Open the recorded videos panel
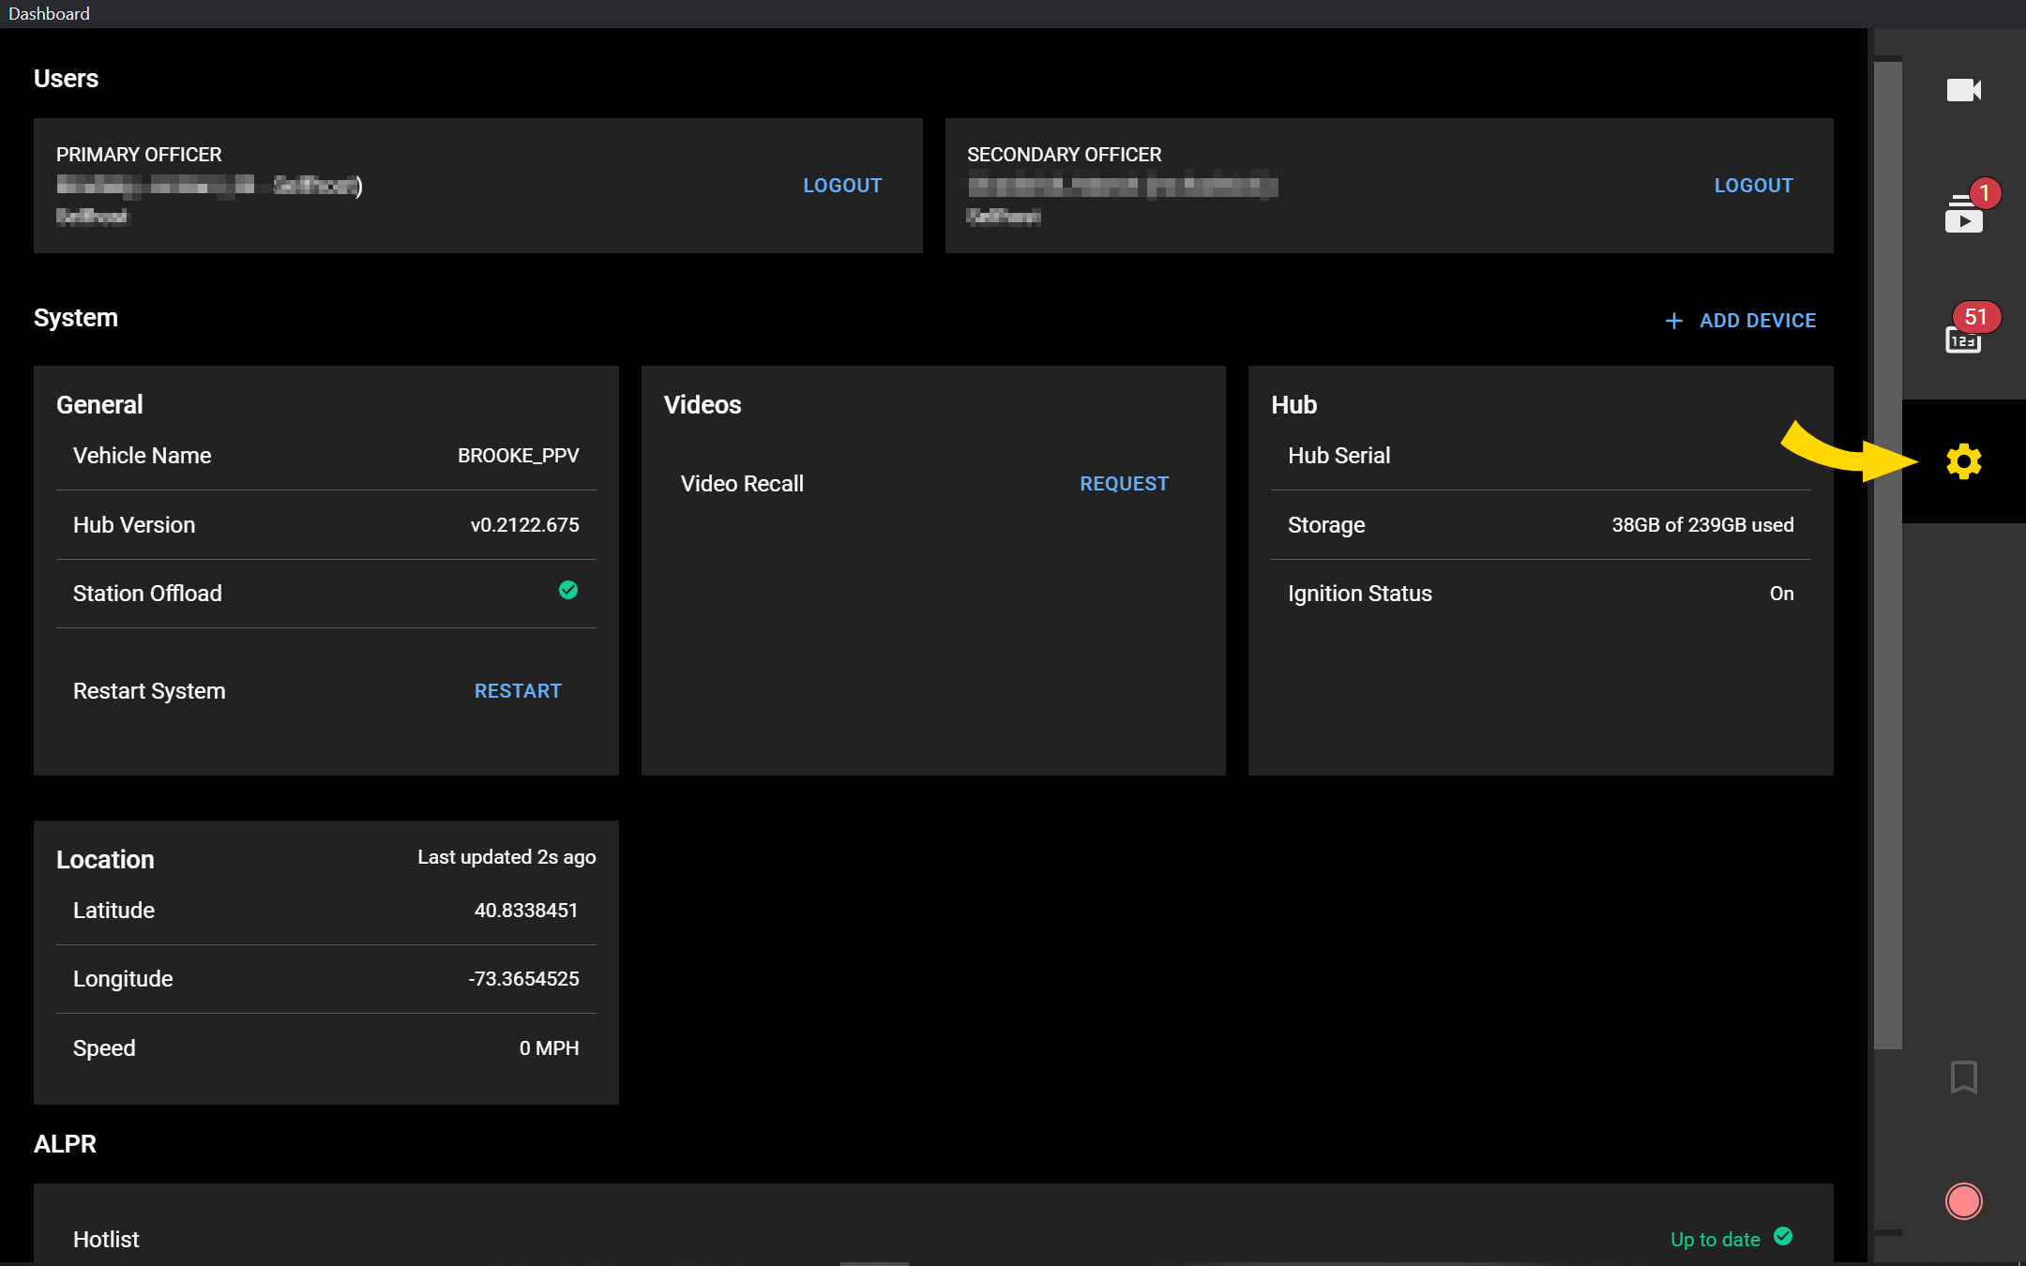The image size is (2026, 1266). coord(1964,214)
